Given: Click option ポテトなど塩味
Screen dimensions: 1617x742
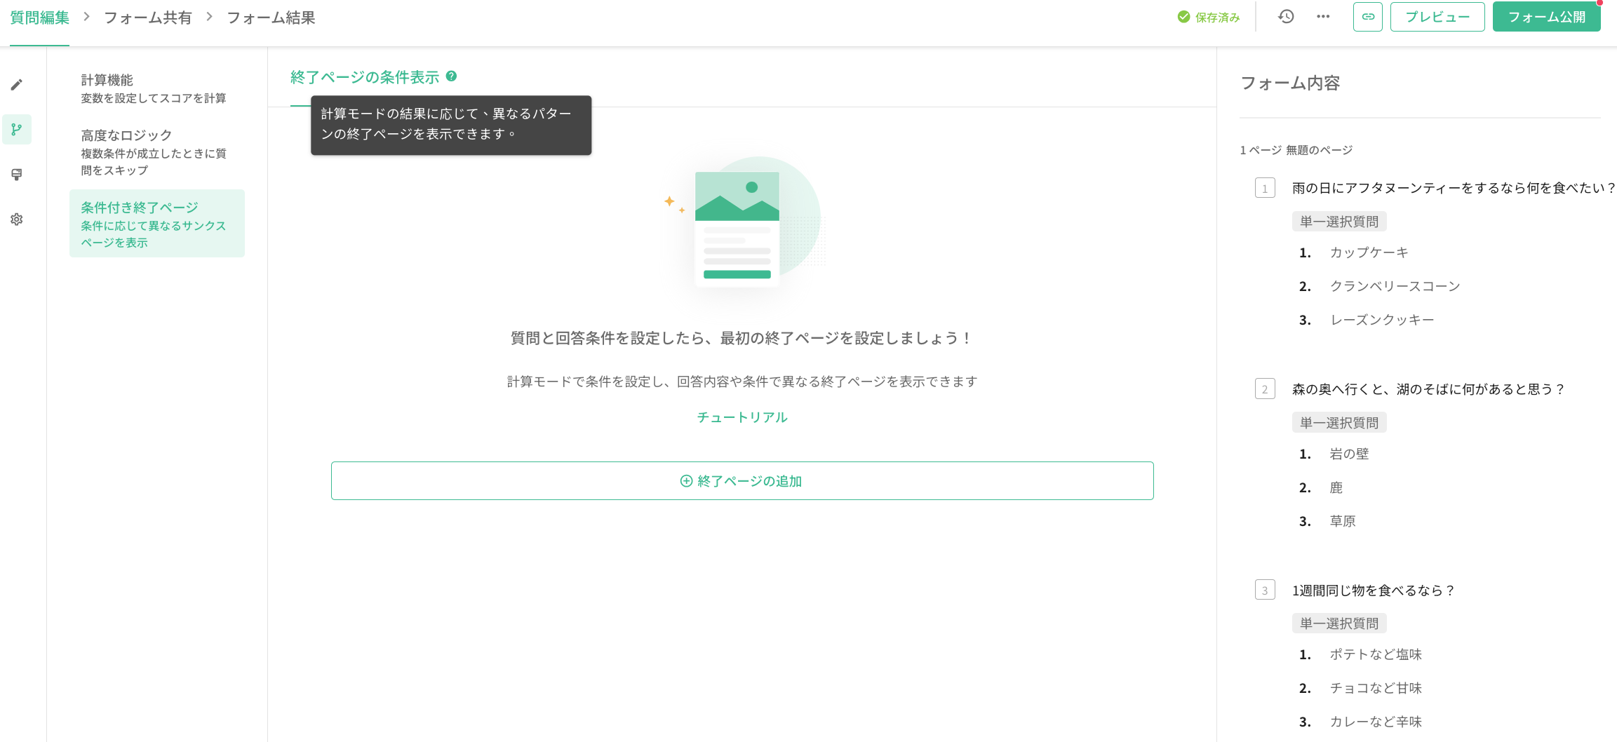Looking at the screenshot, I should pos(1376,654).
